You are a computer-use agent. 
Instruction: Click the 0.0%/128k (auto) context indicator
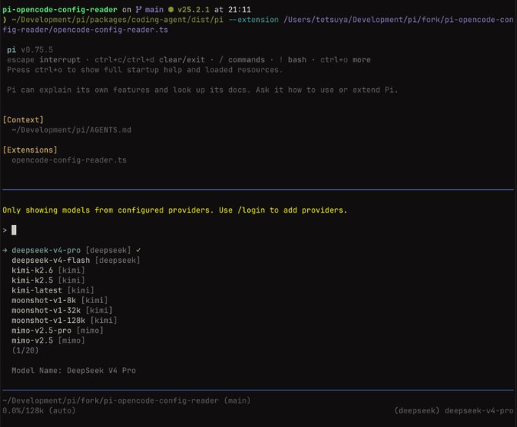pyautogui.click(x=39, y=410)
